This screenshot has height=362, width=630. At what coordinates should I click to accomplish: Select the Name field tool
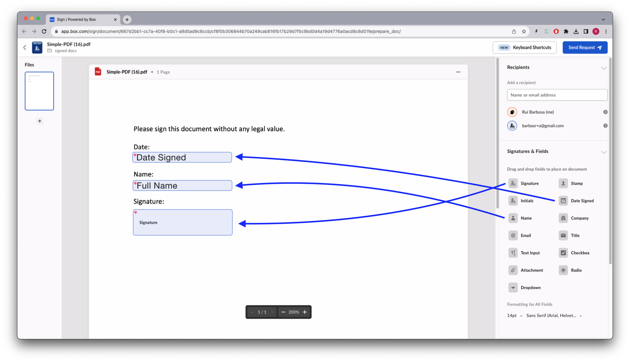click(x=520, y=218)
